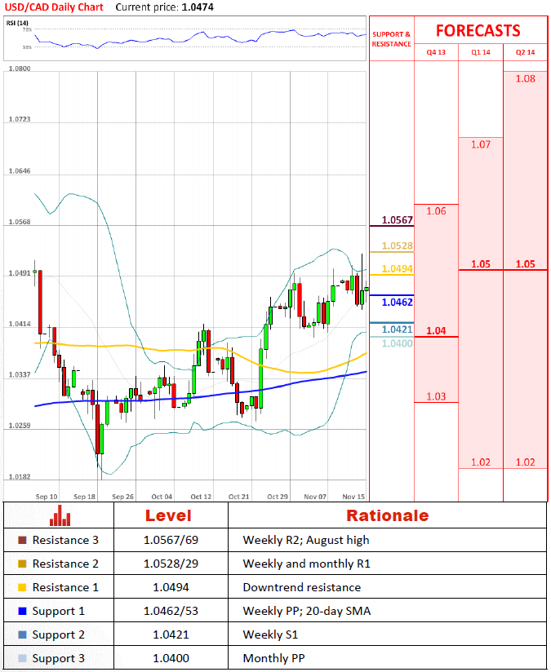
Task: Click the 1.0421 support level marker
Action: click(x=398, y=329)
